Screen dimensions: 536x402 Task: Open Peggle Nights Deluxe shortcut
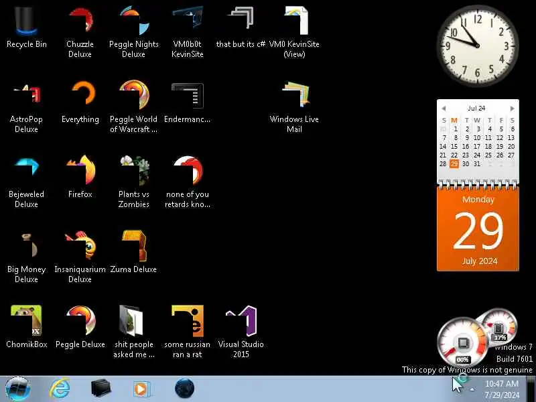pyautogui.click(x=133, y=21)
